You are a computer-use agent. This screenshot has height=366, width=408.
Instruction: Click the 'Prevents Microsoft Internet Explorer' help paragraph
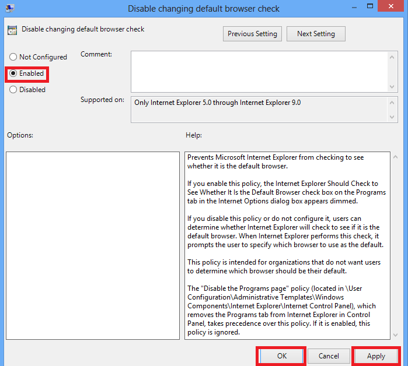click(276, 161)
